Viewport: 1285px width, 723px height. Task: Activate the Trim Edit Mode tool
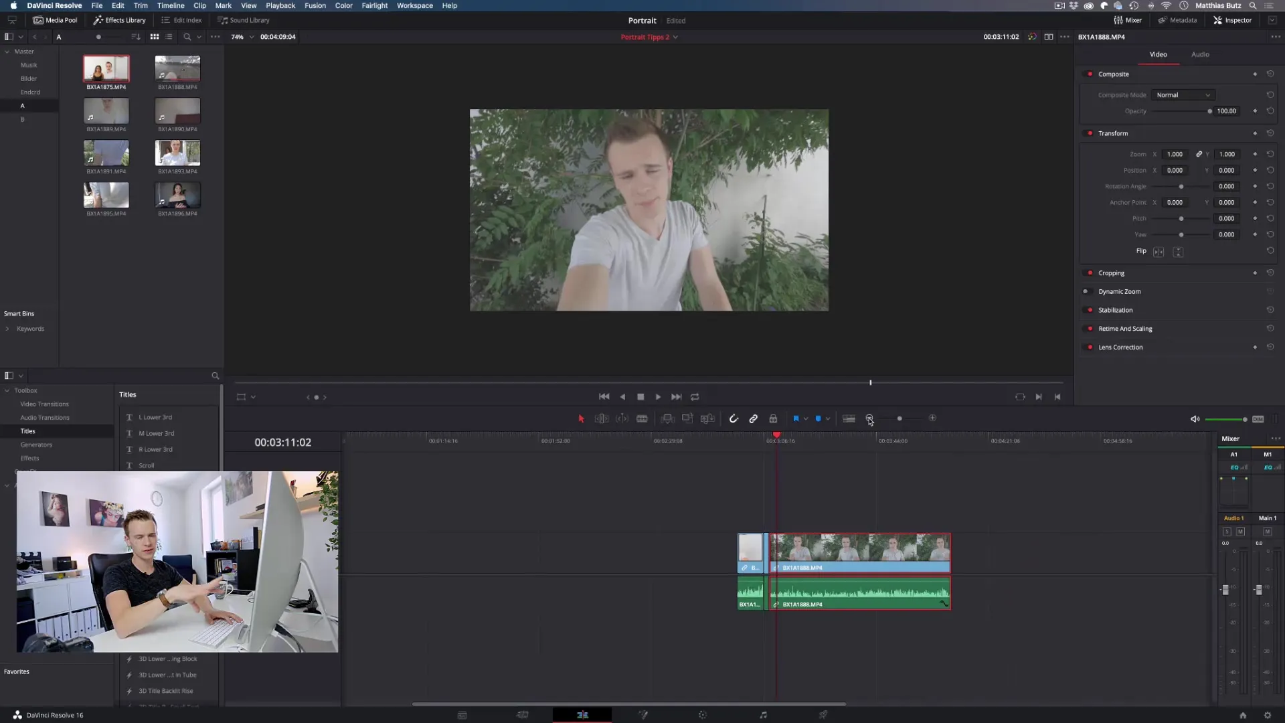pyautogui.click(x=601, y=418)
